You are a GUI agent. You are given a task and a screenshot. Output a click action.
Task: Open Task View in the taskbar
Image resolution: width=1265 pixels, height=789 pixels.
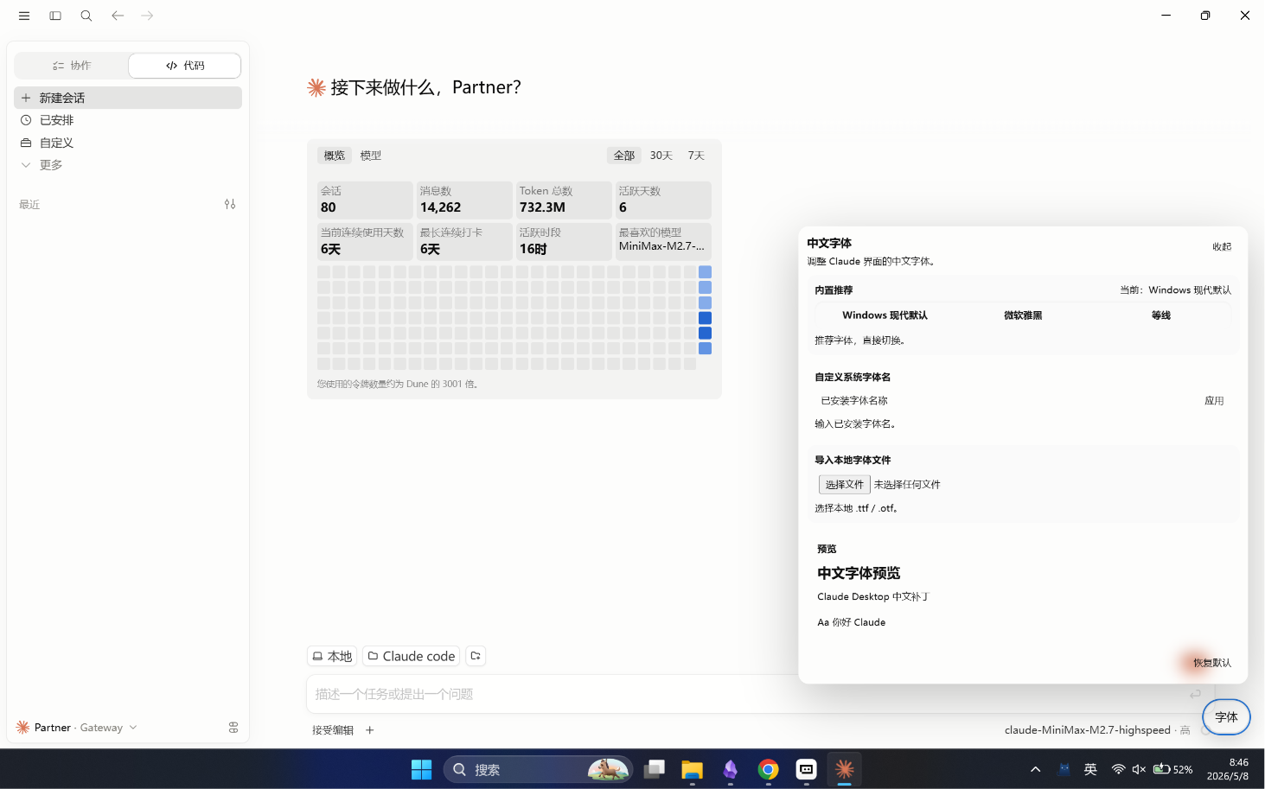pos(655,770)
